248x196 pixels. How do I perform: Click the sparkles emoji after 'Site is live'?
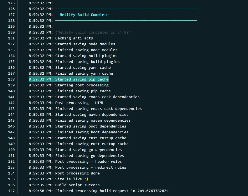tap(87, 179)
